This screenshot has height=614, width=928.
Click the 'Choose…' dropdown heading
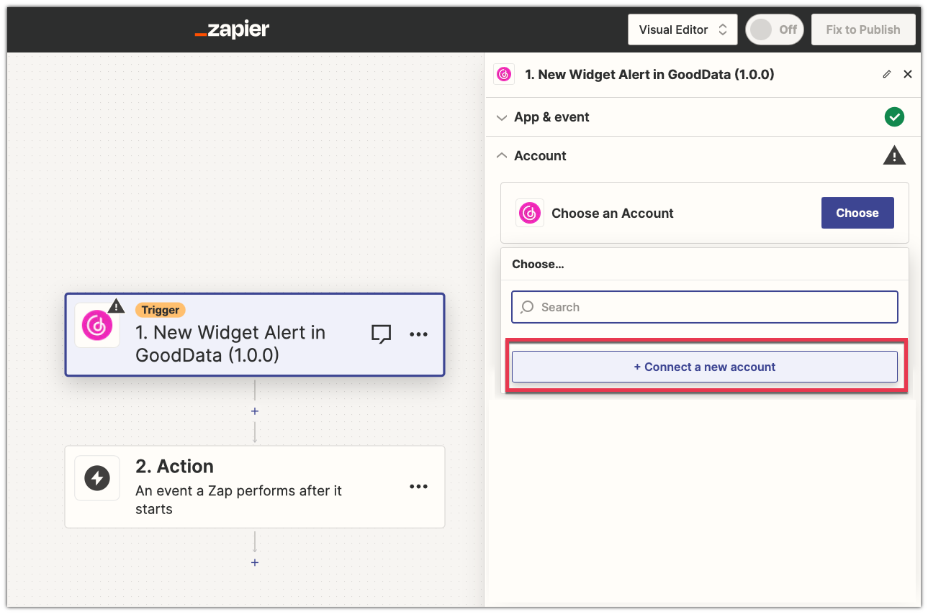coord(538,264)
